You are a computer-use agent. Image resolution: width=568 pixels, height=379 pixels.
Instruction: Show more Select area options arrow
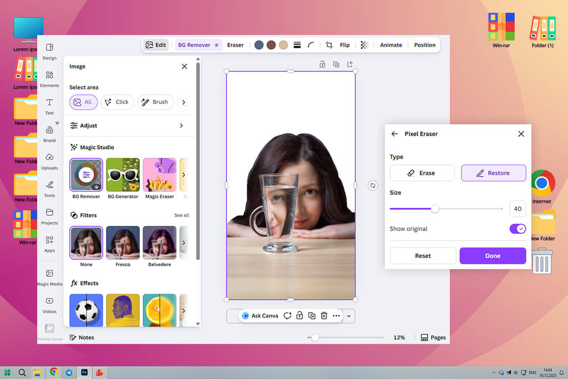(184, 102)
